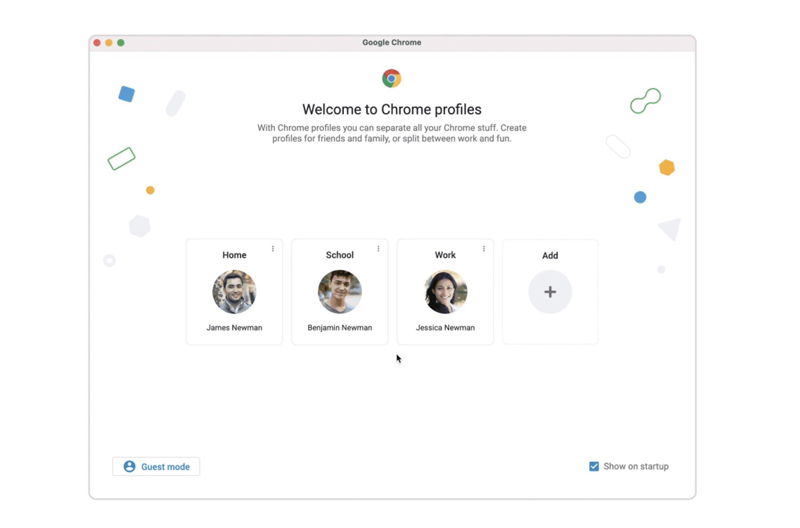Select Benjamin Newman's profile photo
The width and height of the screenshot is (800, 528).
click(339, 292)
